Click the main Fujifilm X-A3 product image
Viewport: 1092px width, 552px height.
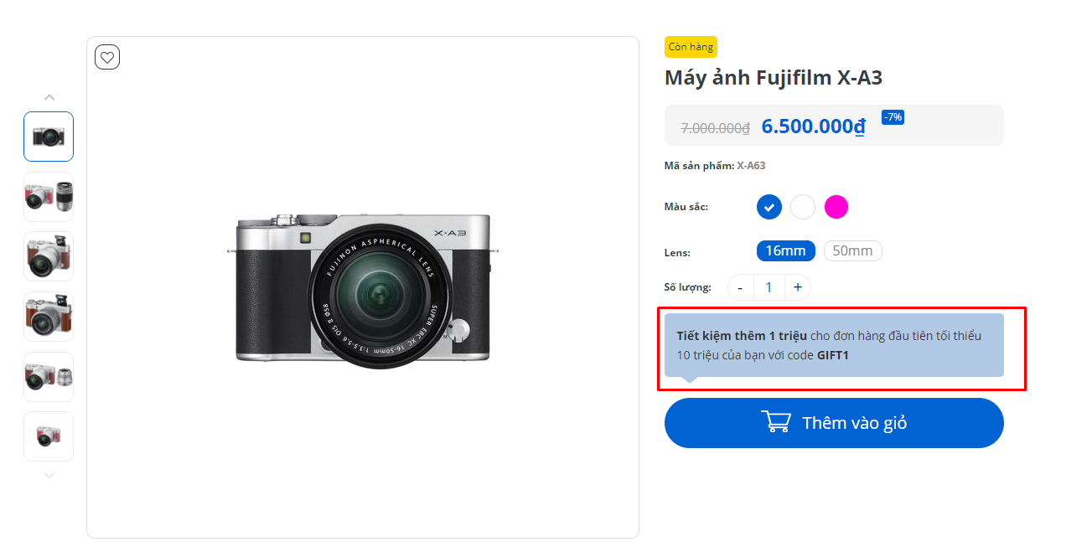(363, 287)
